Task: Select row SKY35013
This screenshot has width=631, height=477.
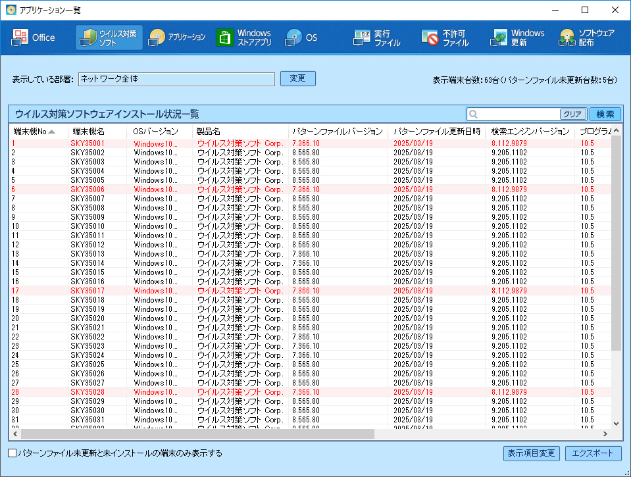Action: coord(311,254)
